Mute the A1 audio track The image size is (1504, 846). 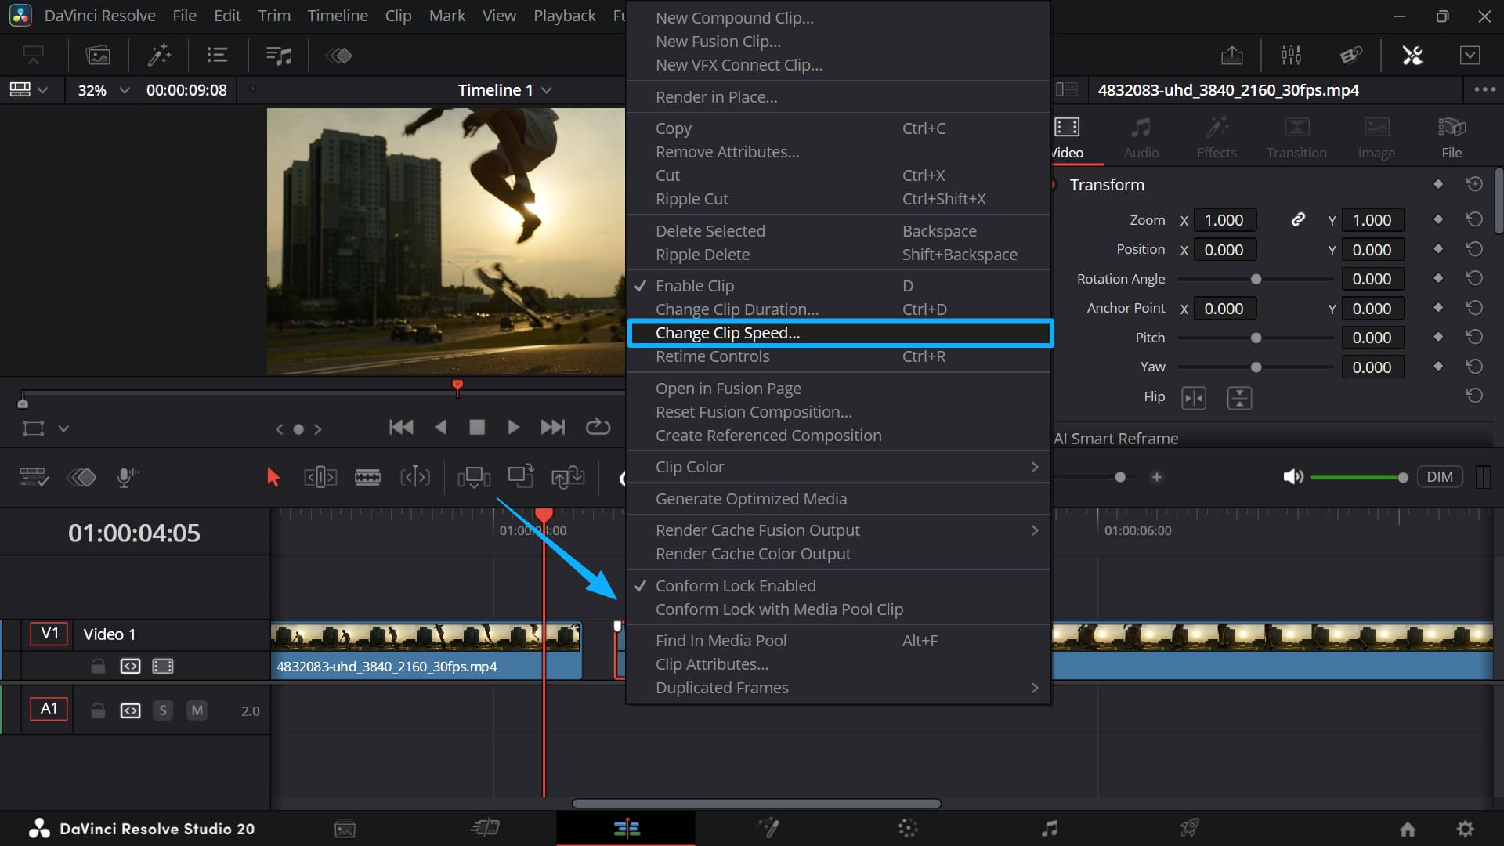coord(196,710)
